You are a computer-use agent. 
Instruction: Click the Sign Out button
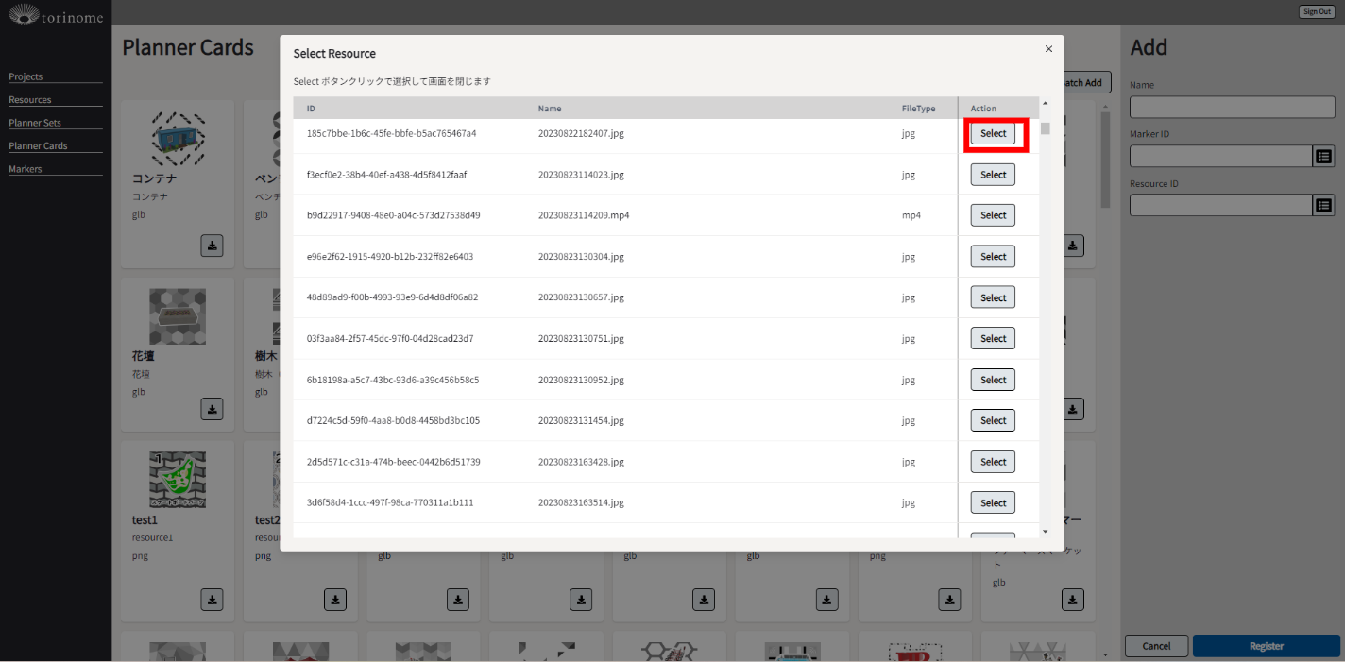pos(1316,12)
